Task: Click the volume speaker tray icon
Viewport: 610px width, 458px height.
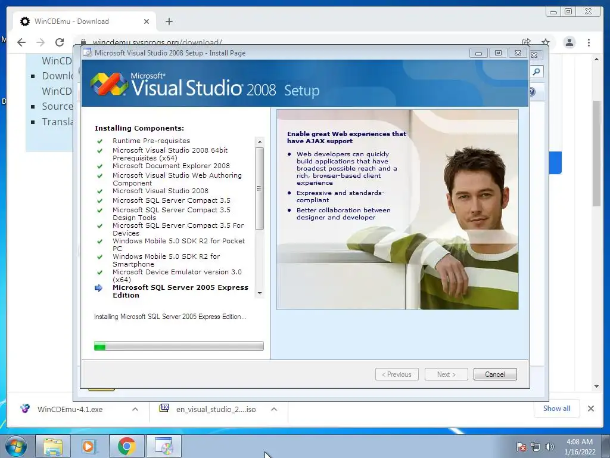Action: tap(549, 447)
